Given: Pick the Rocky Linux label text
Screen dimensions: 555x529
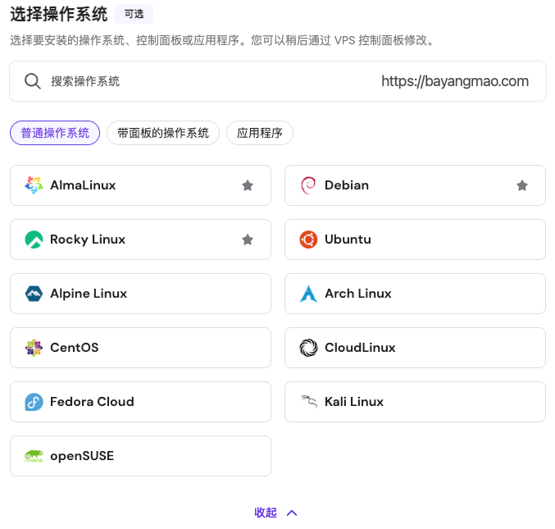Looking at the screenshot, I should [x=88, y=239].
